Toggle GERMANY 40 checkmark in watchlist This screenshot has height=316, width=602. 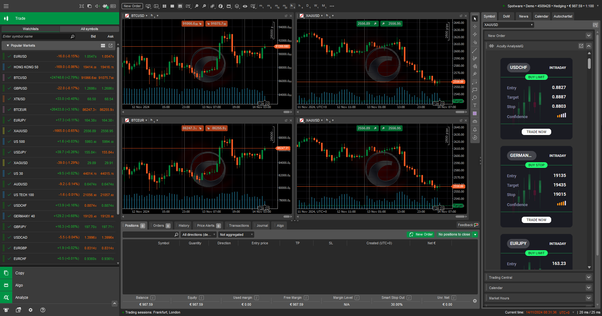click(9, 216)
